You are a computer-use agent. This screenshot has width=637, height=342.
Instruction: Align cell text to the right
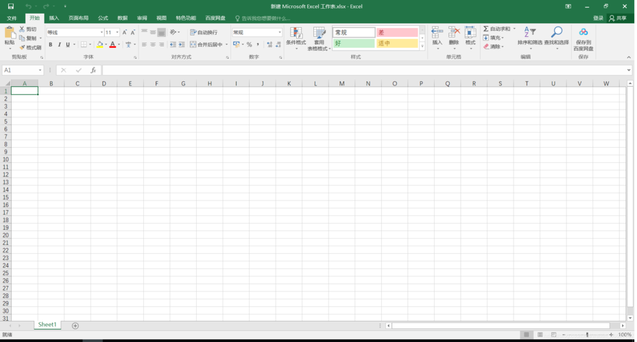click(x=162, y=44)
